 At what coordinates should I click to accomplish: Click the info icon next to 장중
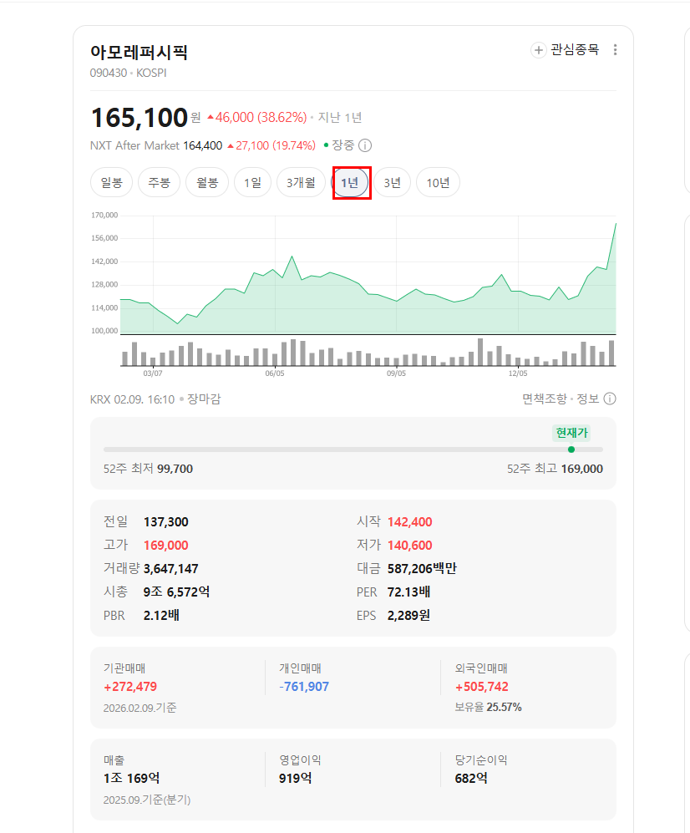[365, 145]
